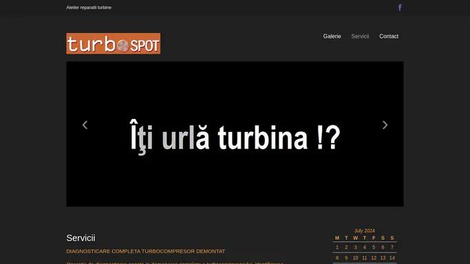470x264 pixels.
Task: Select day 7 in the calendar
Action: click(392, 247)
